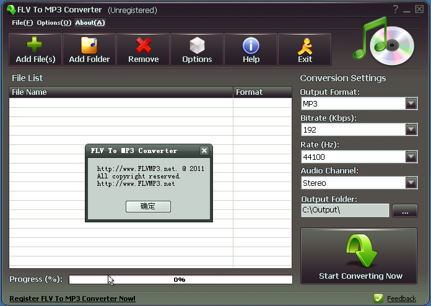Open the About(A) menu
Screen dimensions: 431x306
pyautogui.click(x=90, y=23)
